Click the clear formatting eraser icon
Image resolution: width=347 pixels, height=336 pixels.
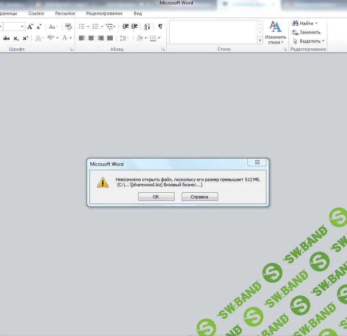coord(68,27)
